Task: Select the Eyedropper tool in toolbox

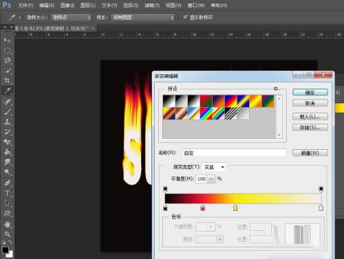Action: click(7, 91)
